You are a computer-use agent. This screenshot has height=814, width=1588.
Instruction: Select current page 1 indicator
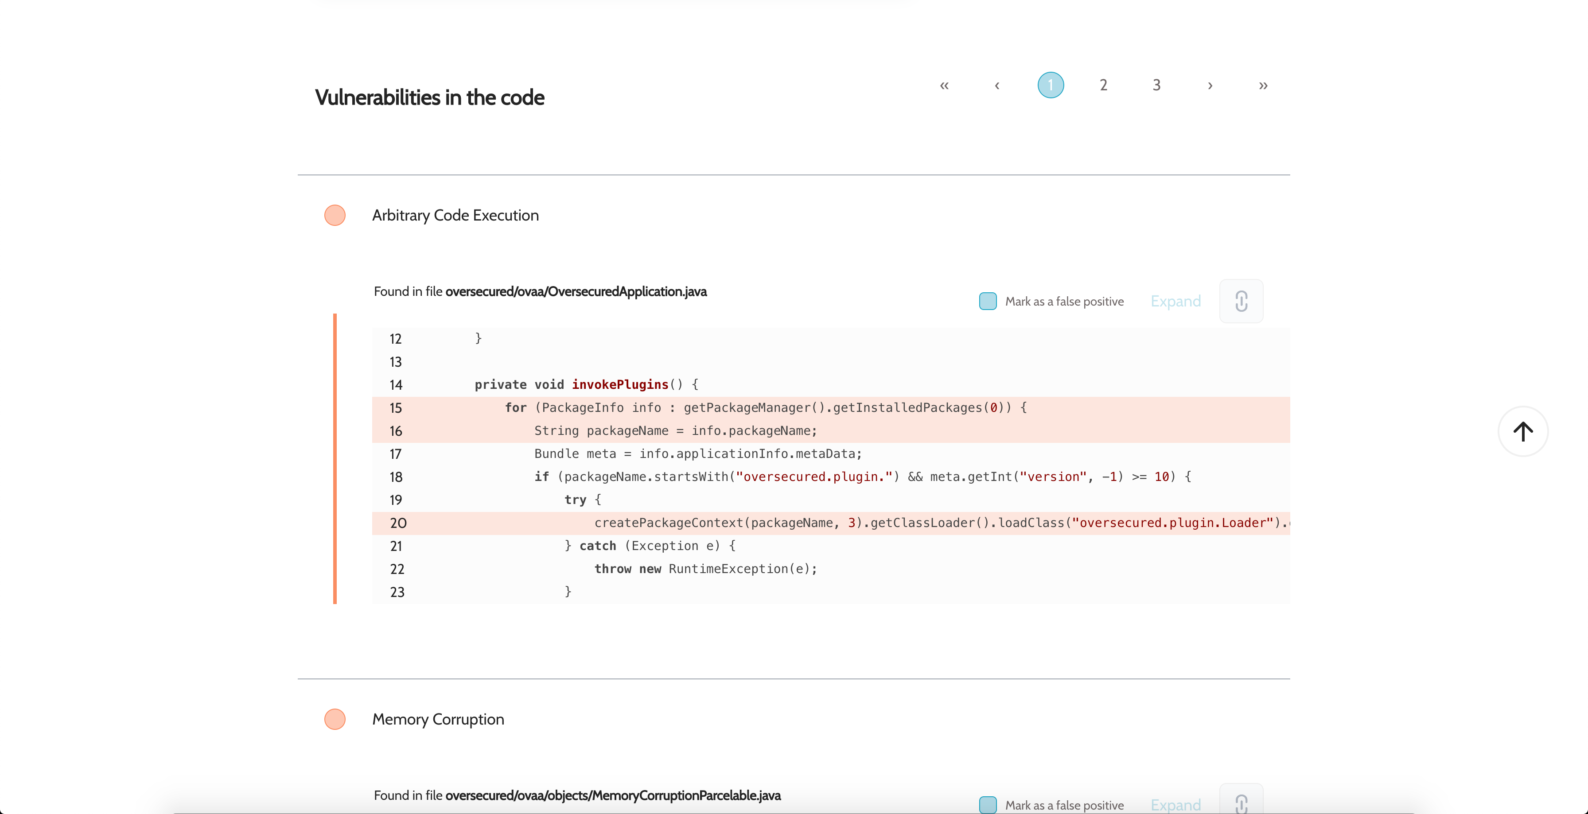pos(1051,85)
